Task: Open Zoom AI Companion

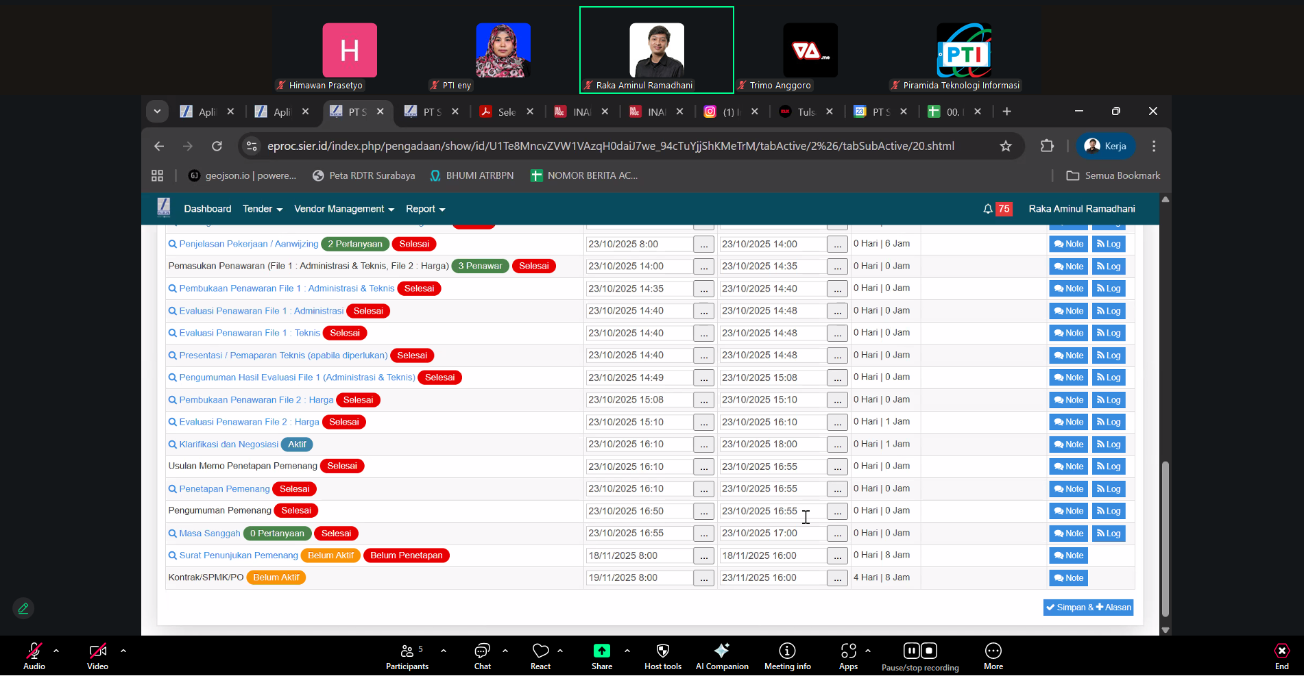Action: (x=721, y=655)
